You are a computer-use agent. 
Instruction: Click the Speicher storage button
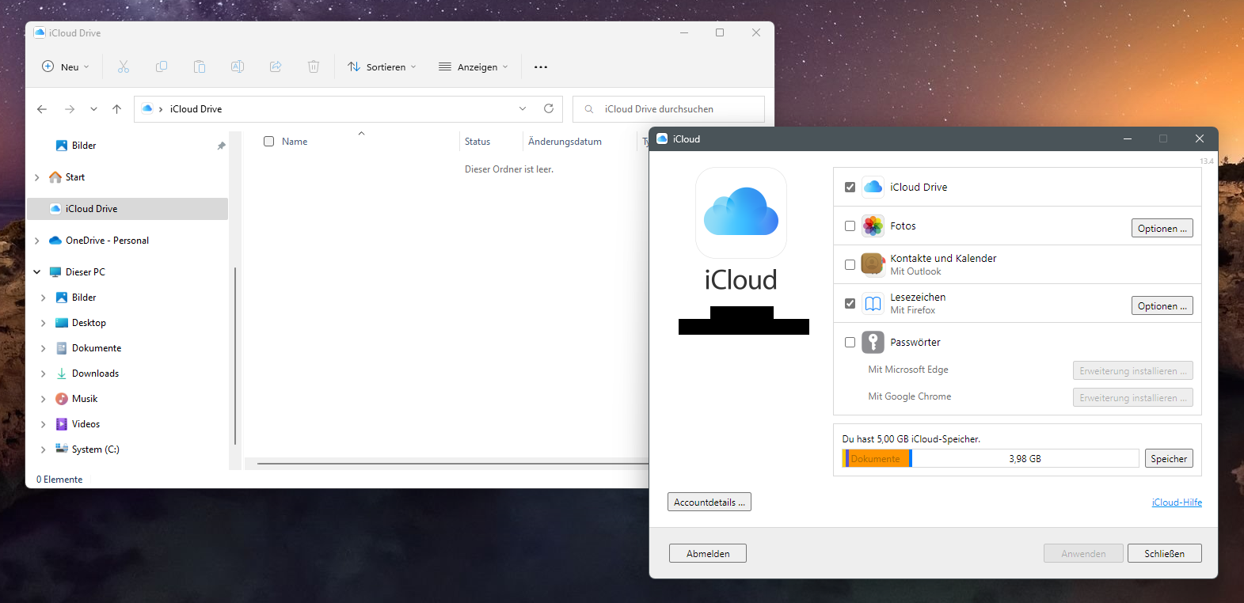(x=1169, y=459)
